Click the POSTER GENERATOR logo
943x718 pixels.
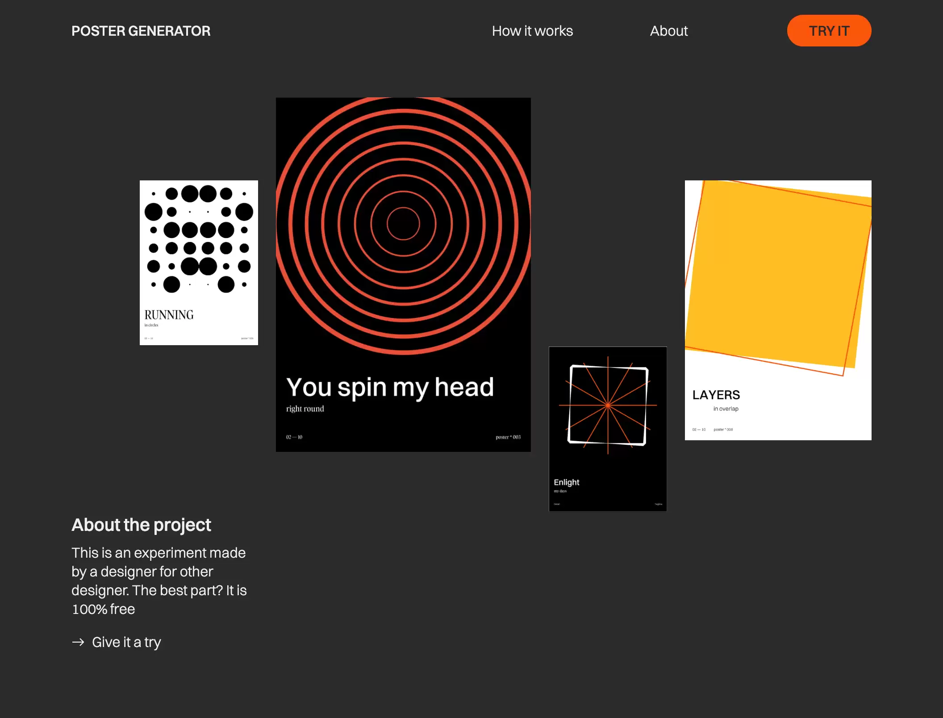coord(141,31)
